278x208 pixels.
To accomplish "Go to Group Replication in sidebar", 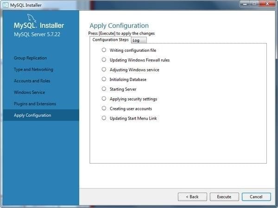I will (30, 58).
